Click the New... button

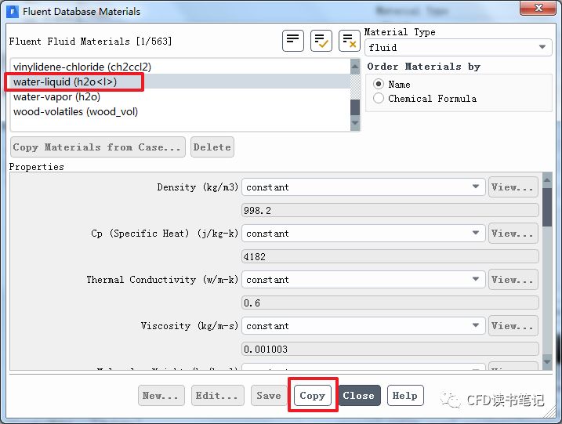point(161,395)
